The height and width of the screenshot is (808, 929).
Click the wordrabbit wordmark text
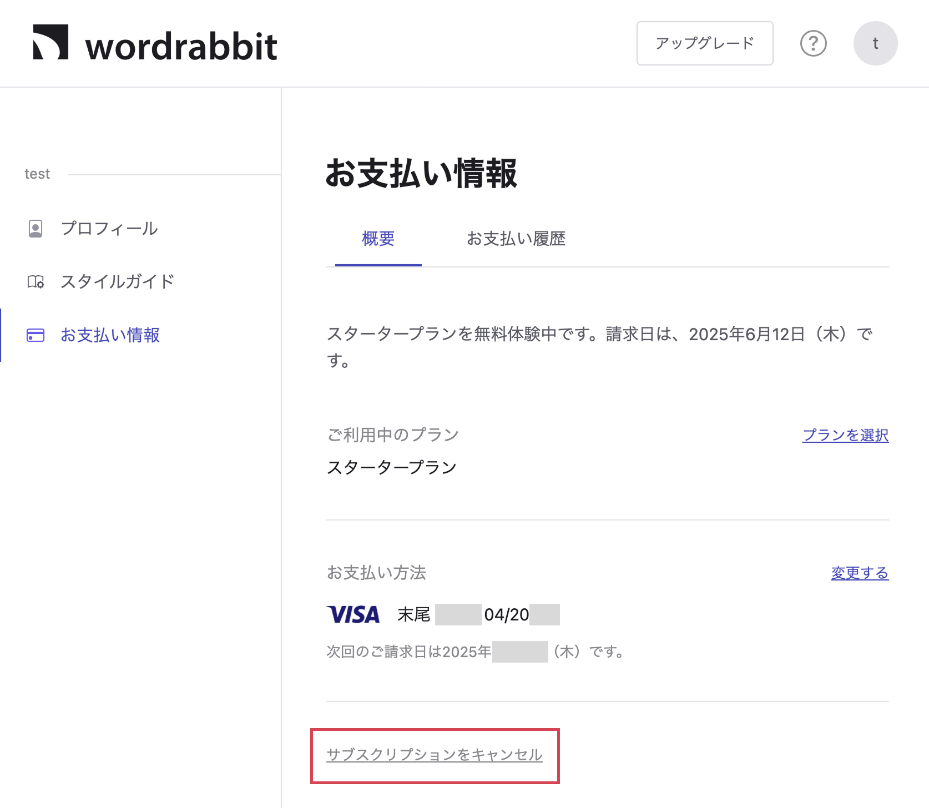click(181, 47)
